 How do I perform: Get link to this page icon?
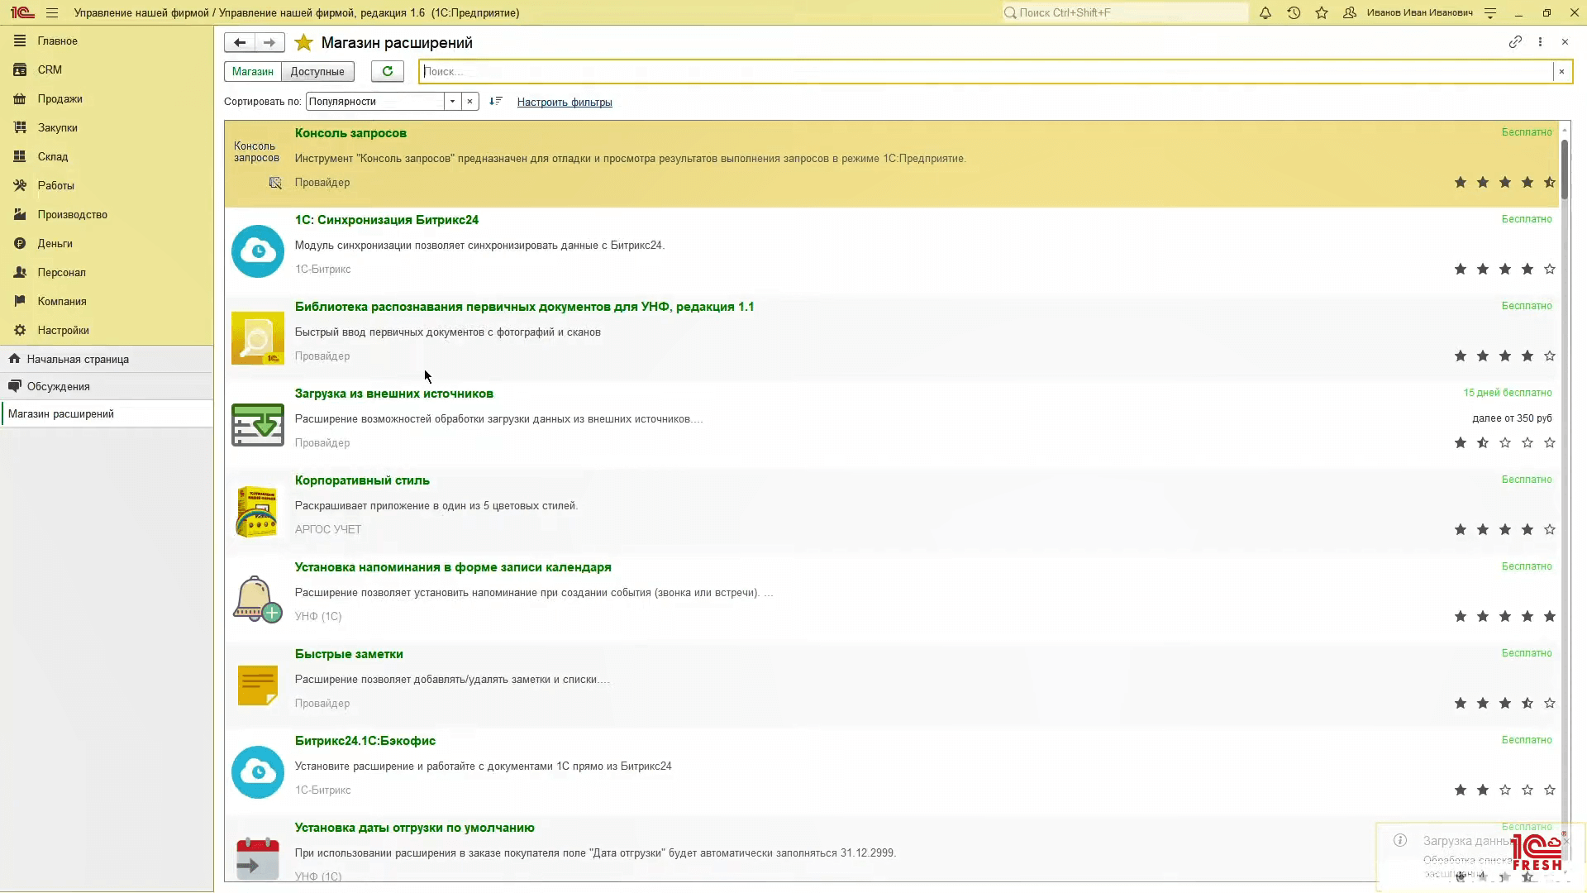tap(1514, 41)
